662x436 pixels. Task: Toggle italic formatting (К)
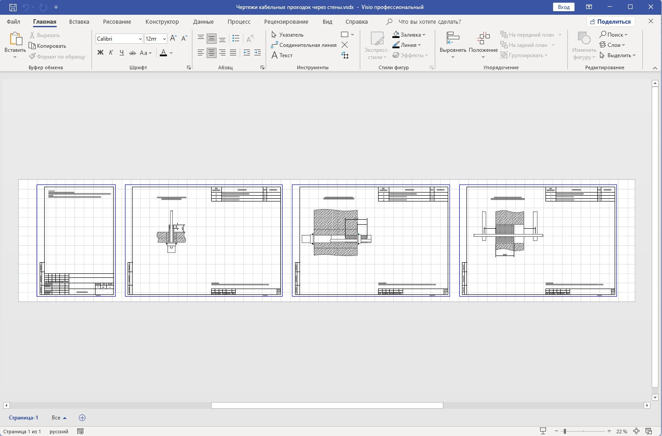coord(111,52)
